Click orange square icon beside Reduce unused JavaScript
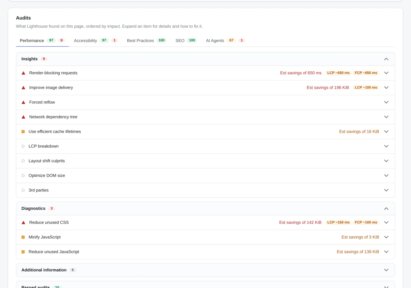Image resolution: width=411 pixels, height=288 pixels. point(23,252)
